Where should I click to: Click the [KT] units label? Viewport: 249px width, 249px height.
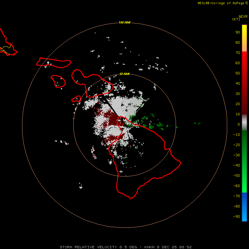pos(236,19)
